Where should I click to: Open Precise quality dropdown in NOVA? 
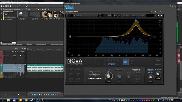click(126, 16)
